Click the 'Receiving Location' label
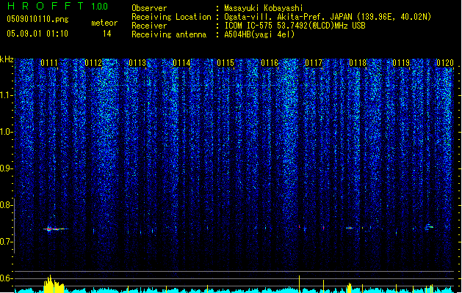Screen dimensions: 462x293 point(171,17)
